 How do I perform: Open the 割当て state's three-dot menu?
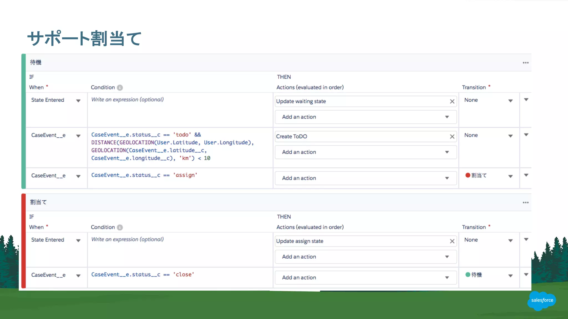coord(526,203)
